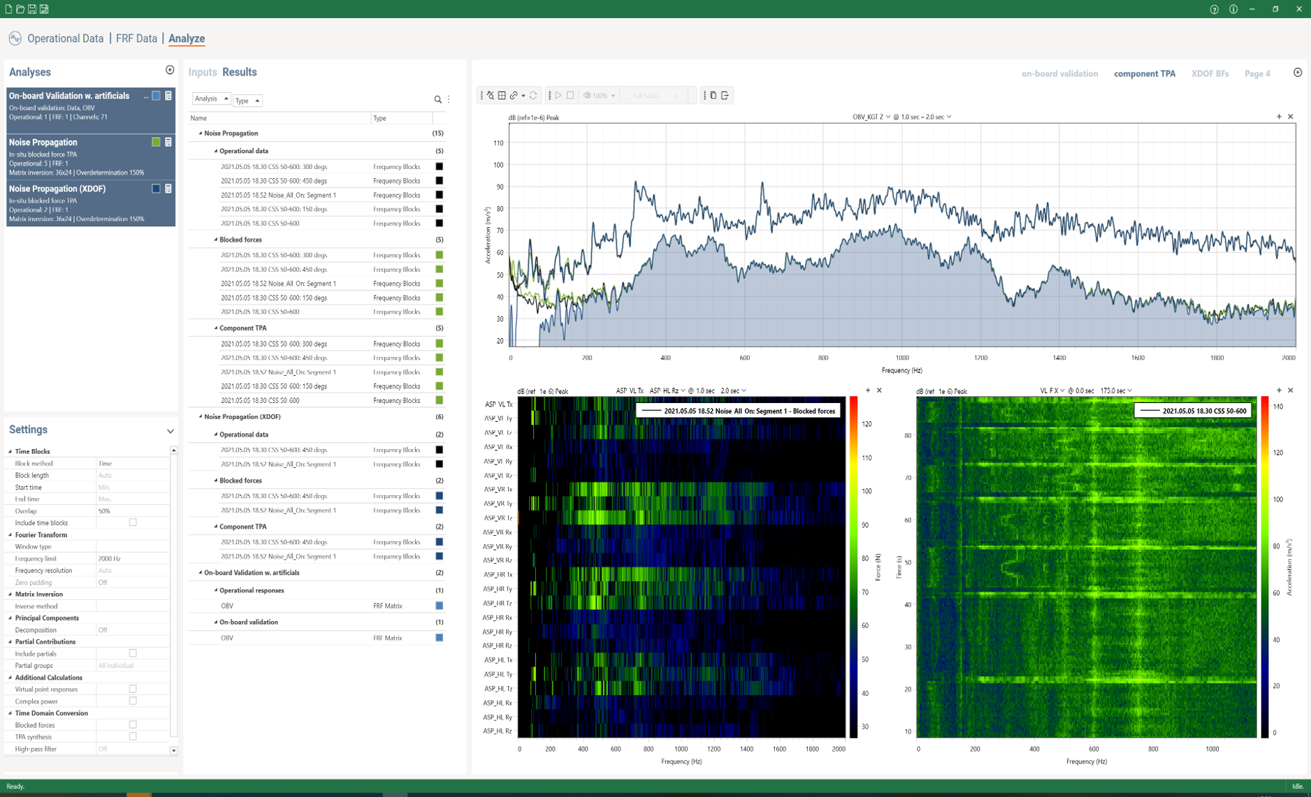Click the add page plus icon
This screenshot has height=797, width=1311.
1297,73
